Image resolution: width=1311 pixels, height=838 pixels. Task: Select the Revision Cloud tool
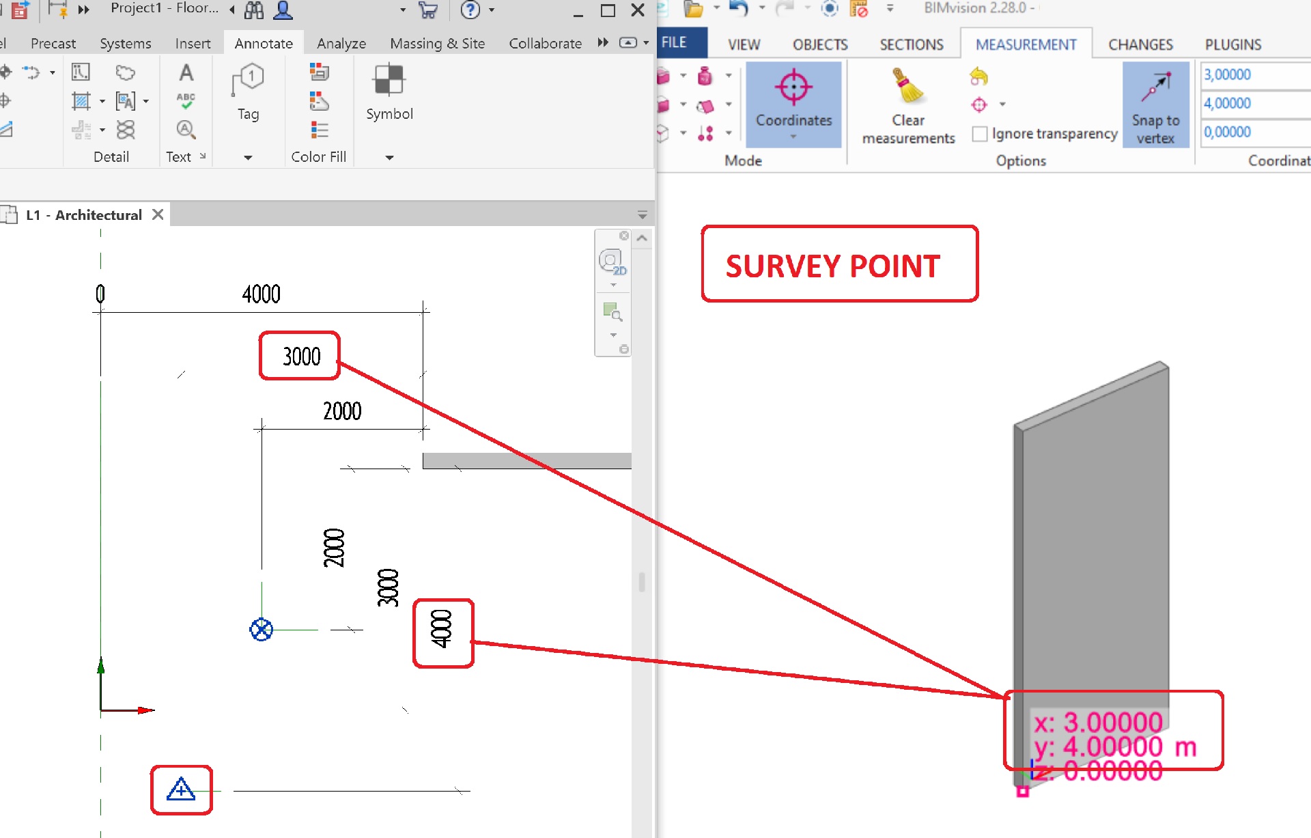coord(125,72)
